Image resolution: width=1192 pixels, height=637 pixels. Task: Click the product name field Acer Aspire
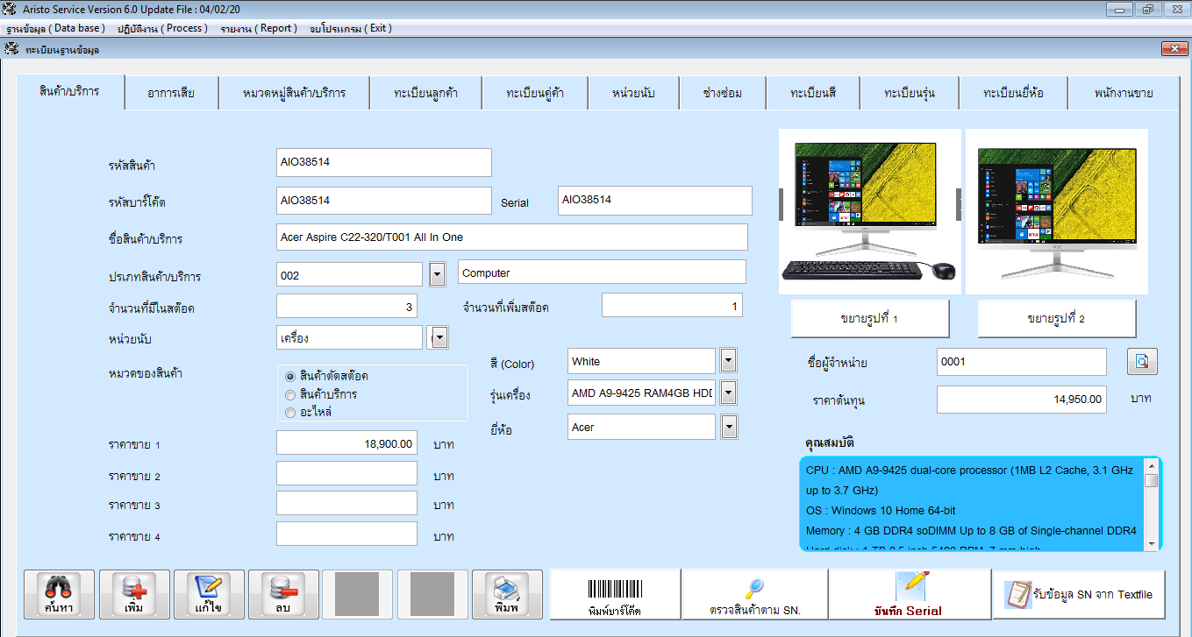tap(511, 237)
